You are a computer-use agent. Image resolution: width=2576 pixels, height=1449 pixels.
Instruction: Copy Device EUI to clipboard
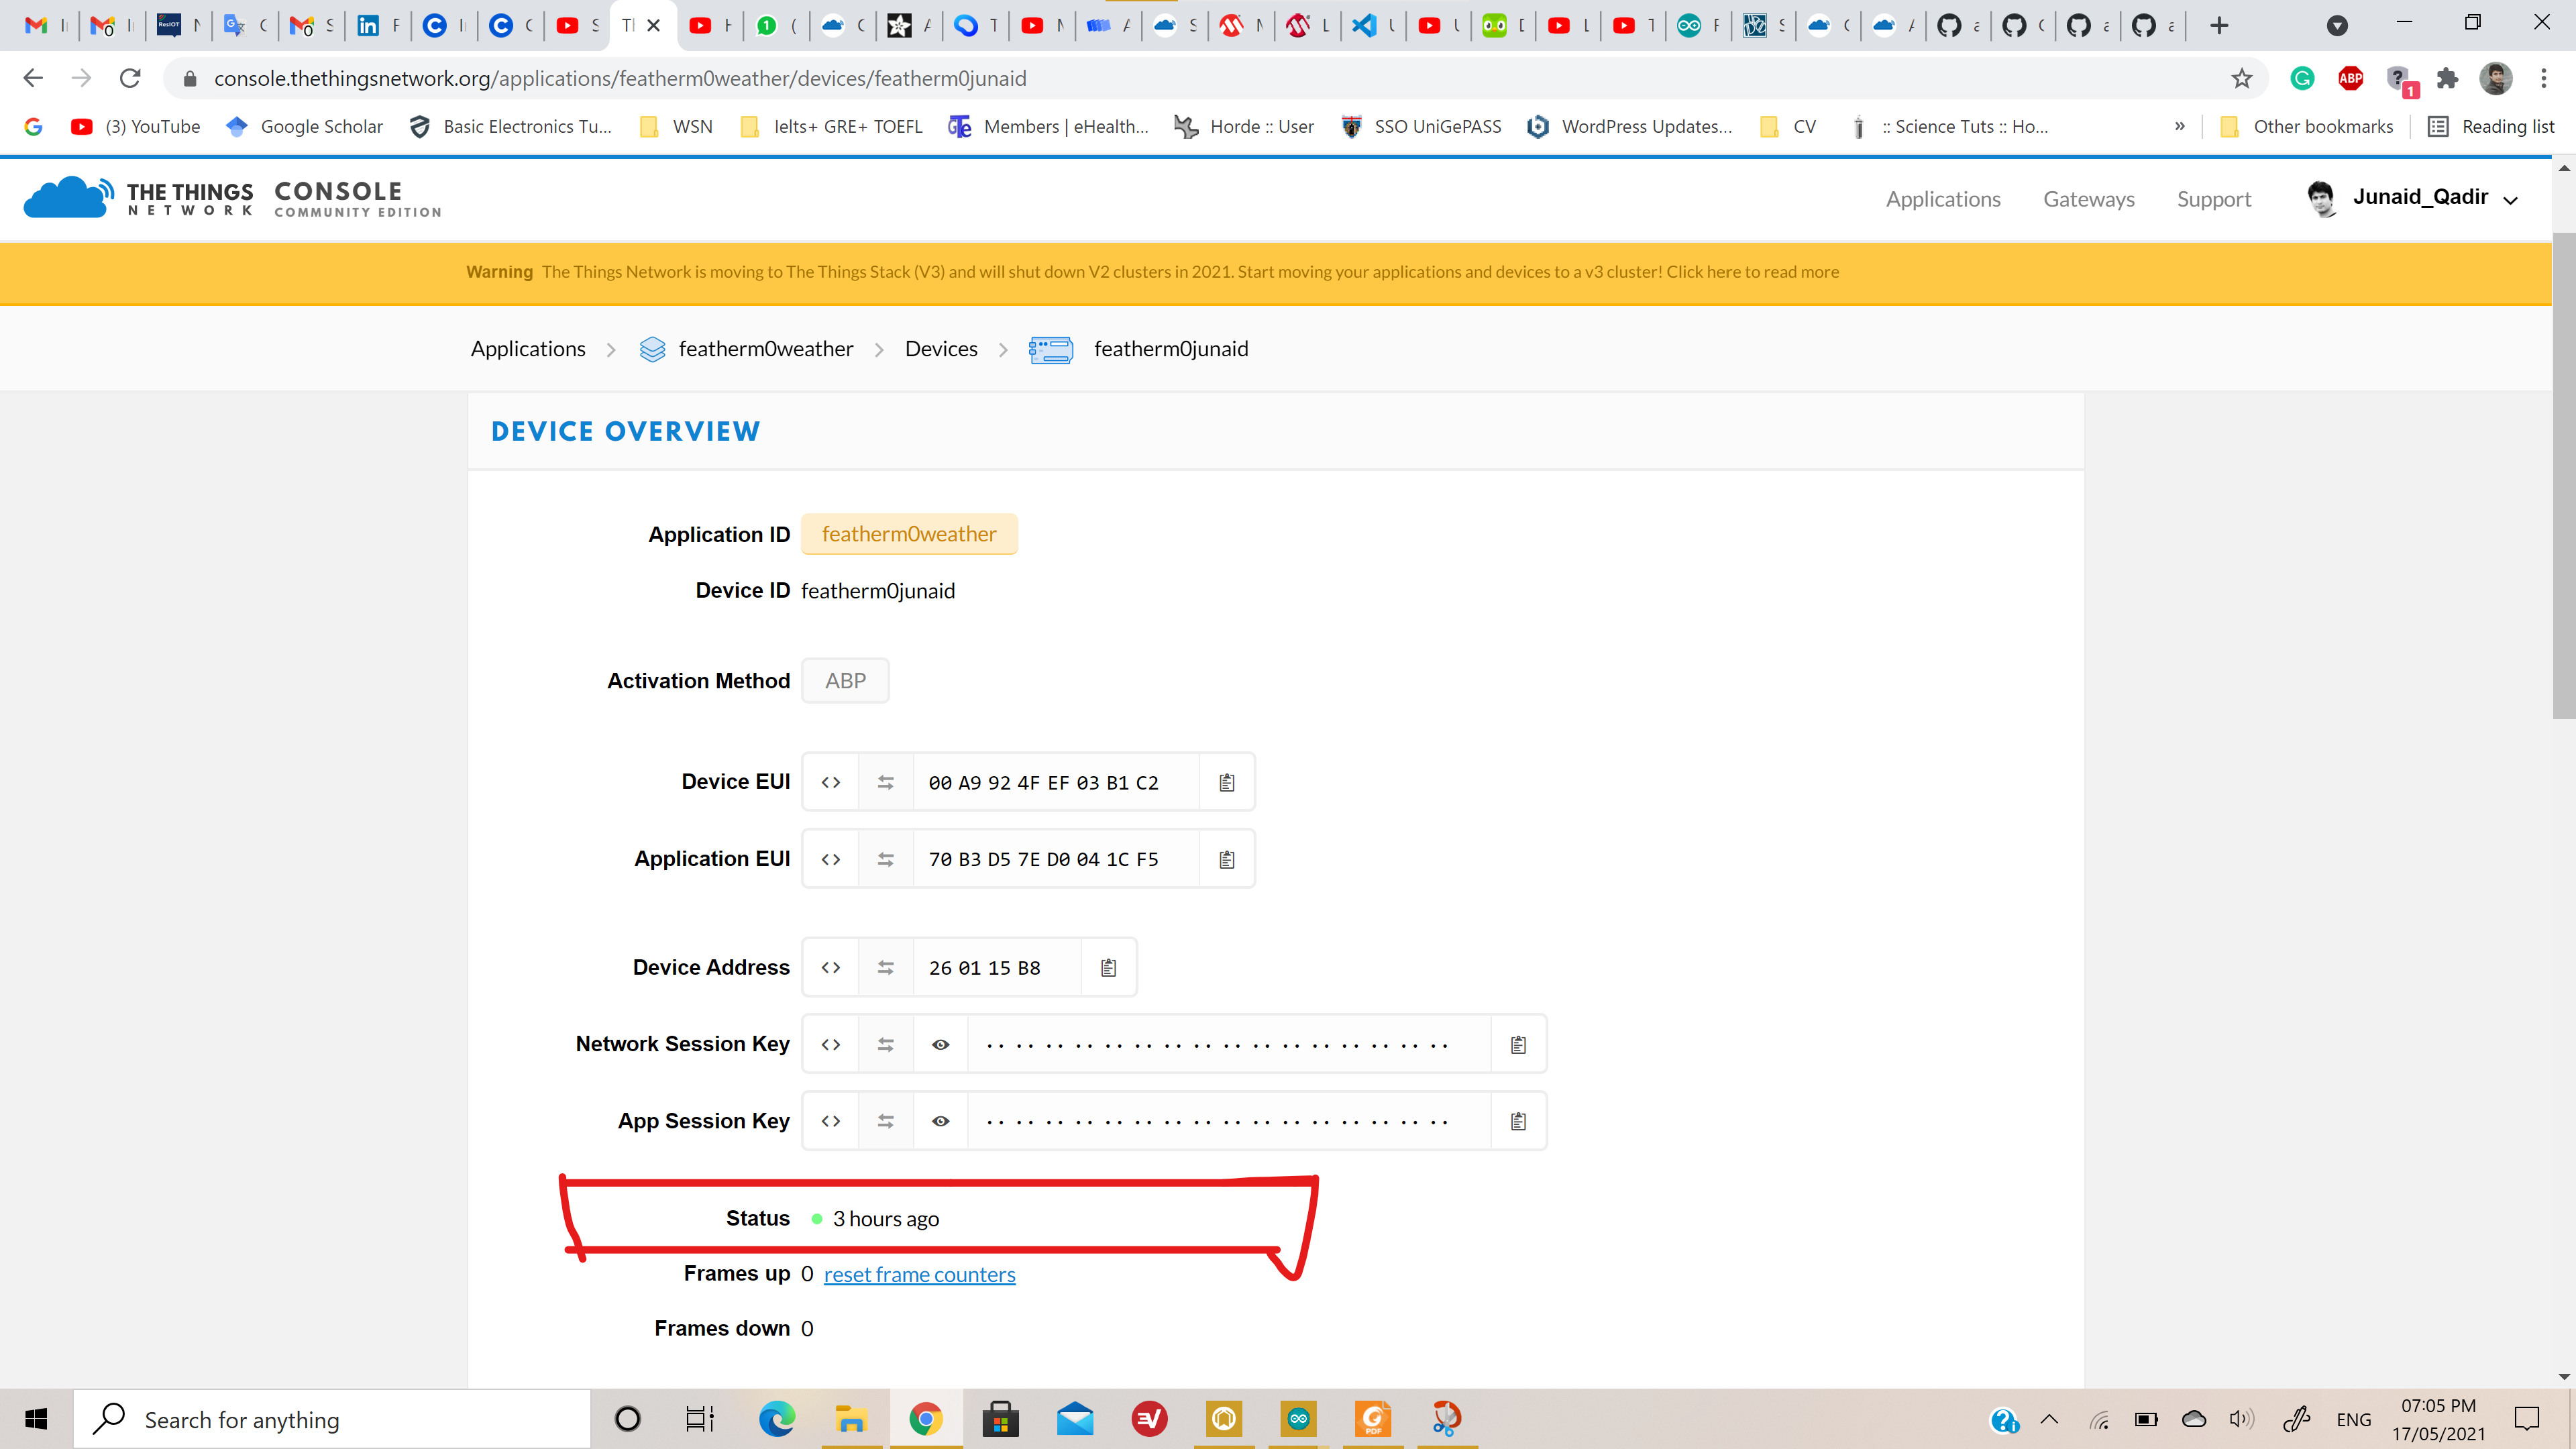coord(1227,782)
